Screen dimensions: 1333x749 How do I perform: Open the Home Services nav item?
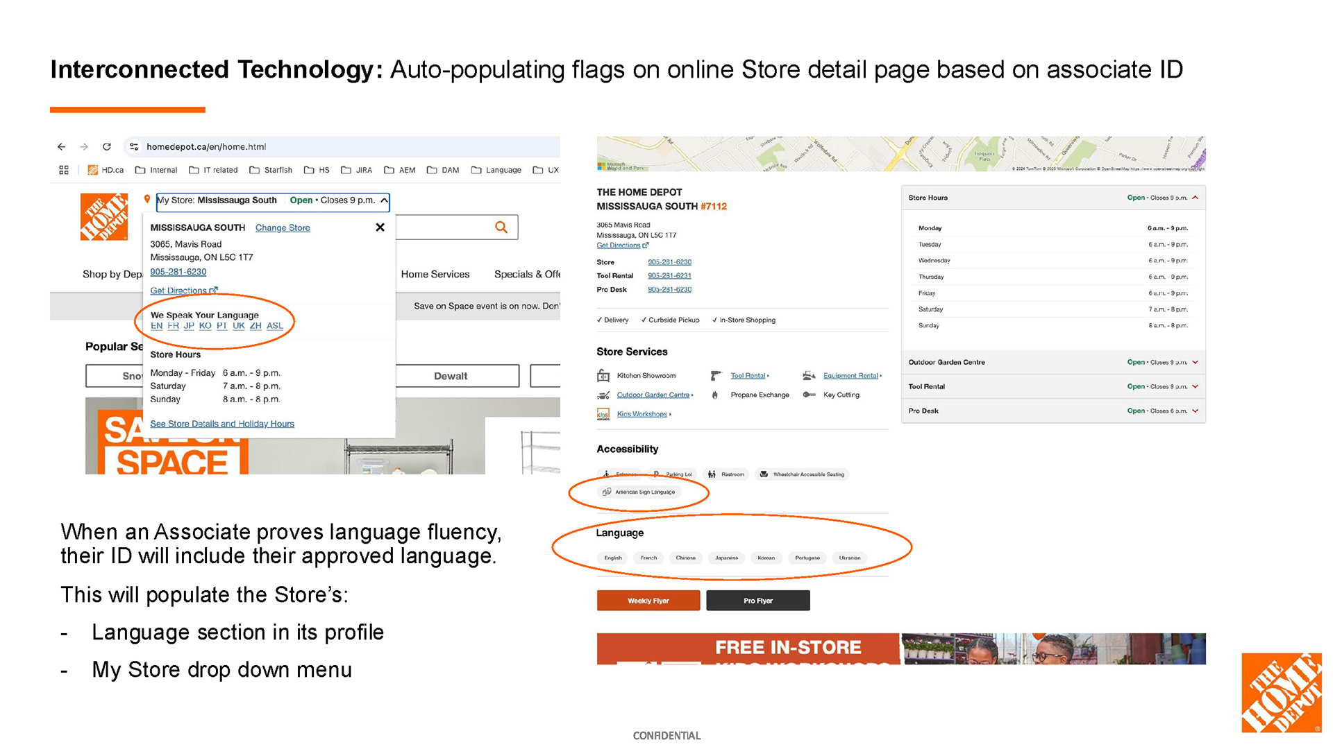coord(435,275)
